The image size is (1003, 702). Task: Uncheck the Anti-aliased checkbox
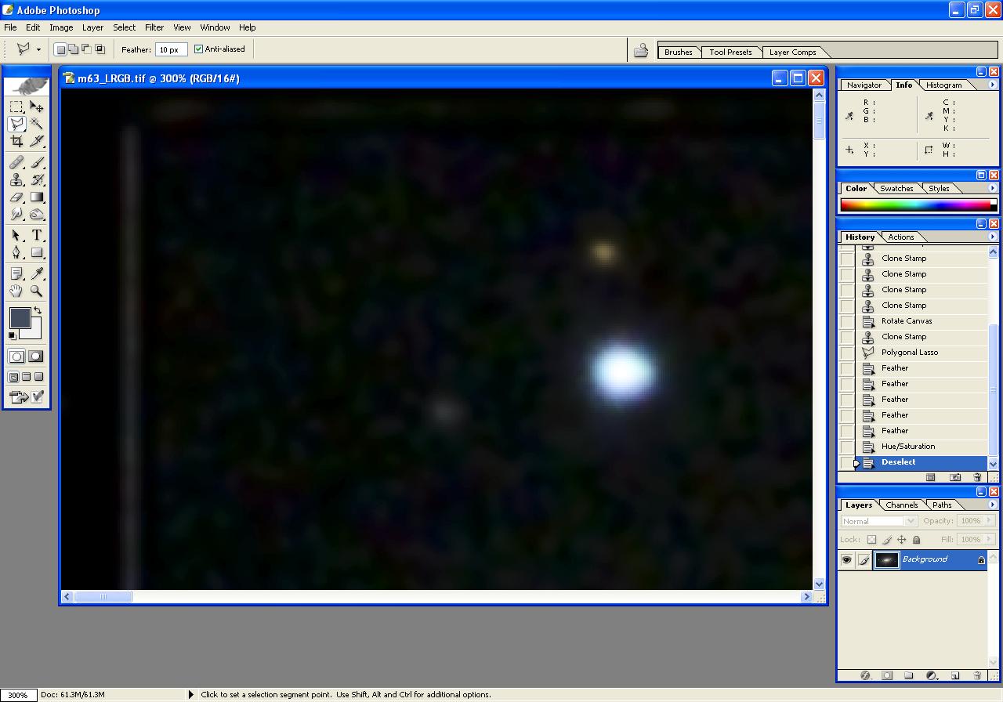pos(198,49)
